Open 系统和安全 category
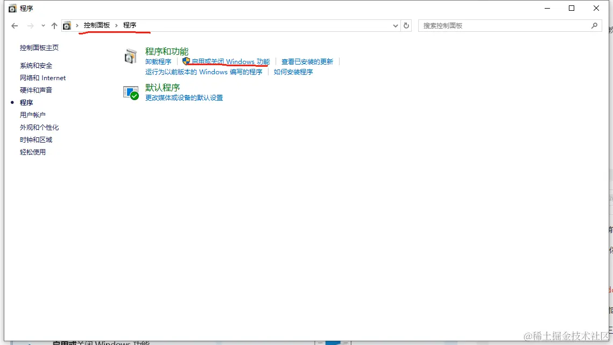613x345 pixels. click(x=36, y=66)
